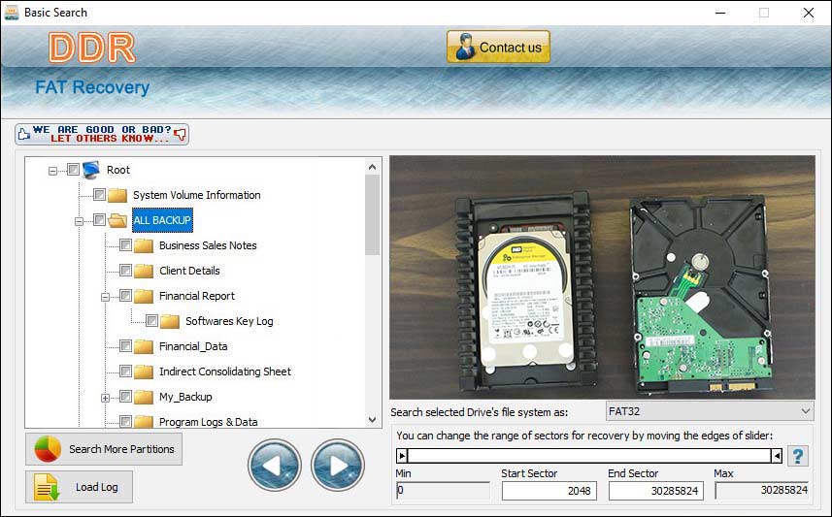This screenshot has height=517, width=832.
Task: Click Indirect Consolidating Sheet folder icon
Action: point(144,372)
